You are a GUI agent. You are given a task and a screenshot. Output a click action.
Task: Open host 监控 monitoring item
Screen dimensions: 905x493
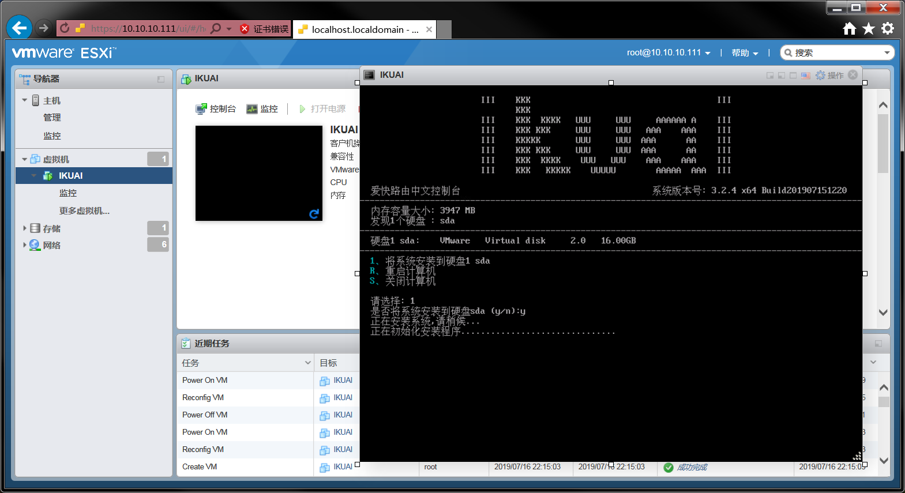click(52, 136)
